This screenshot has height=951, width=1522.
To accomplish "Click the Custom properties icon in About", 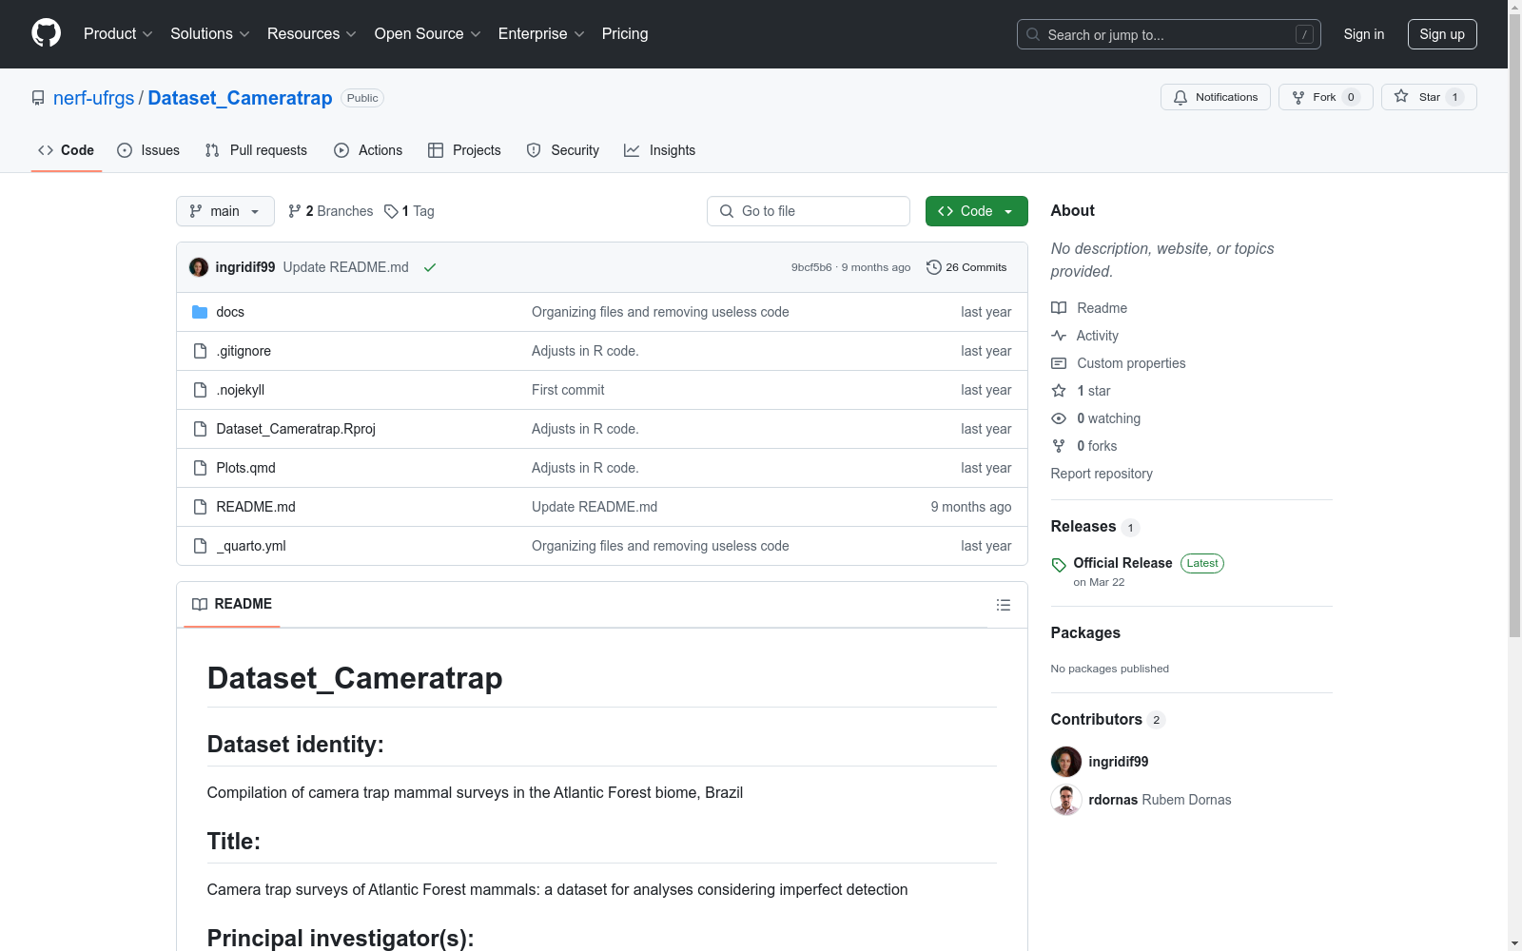I will point(1059,363).
